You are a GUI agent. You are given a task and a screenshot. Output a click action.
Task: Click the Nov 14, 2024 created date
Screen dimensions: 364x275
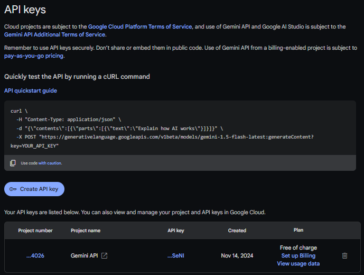click(x=237, y=256)
